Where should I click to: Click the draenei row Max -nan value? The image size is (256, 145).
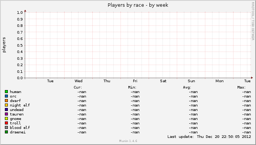(247, 132)
